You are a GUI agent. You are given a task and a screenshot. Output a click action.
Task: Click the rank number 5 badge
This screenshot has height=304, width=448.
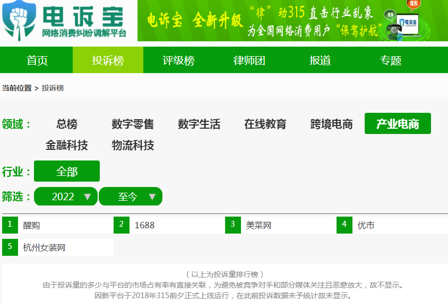tap(10, 247)
